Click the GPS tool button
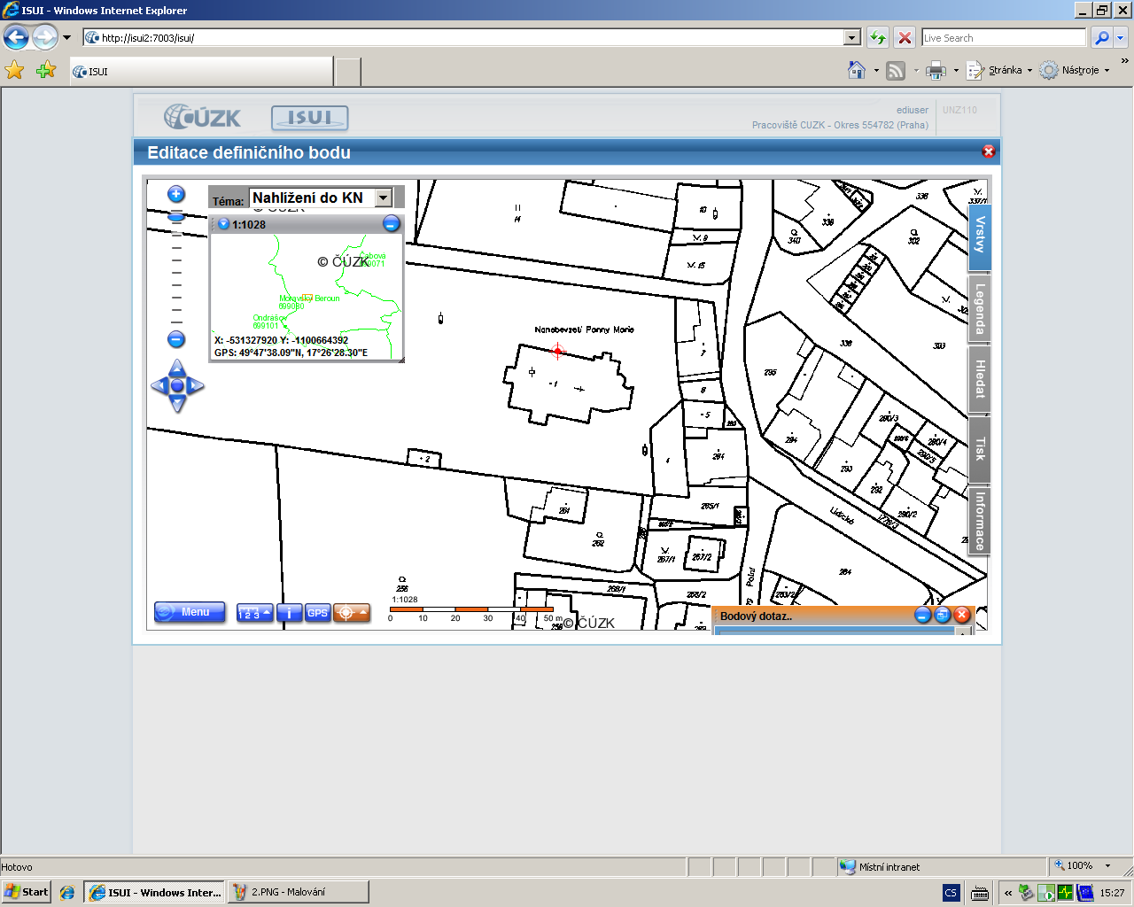 point(318,613)
